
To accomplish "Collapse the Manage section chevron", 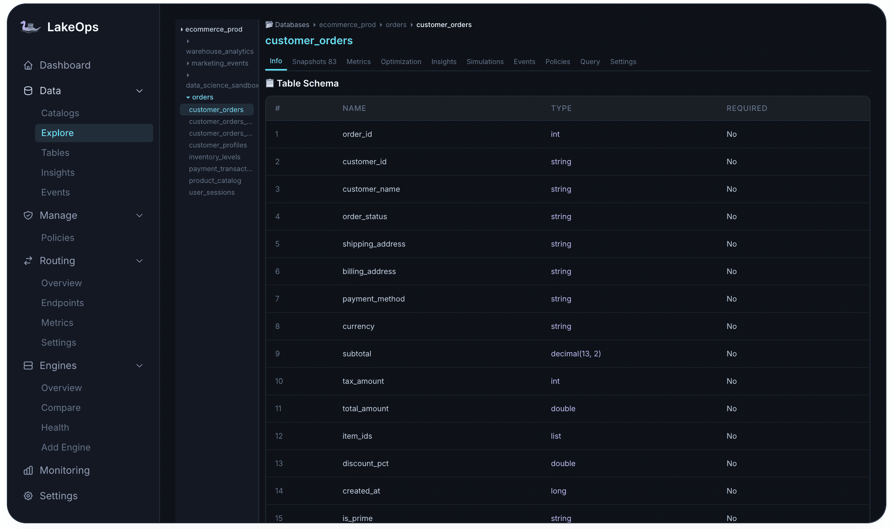I will (x=139, y=215).
